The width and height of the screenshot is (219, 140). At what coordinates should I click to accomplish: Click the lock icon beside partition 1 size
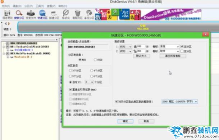coord(135,46)
